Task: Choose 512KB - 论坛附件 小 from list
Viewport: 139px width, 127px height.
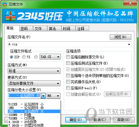Action: pyautogui.click(x=34, y=104)
